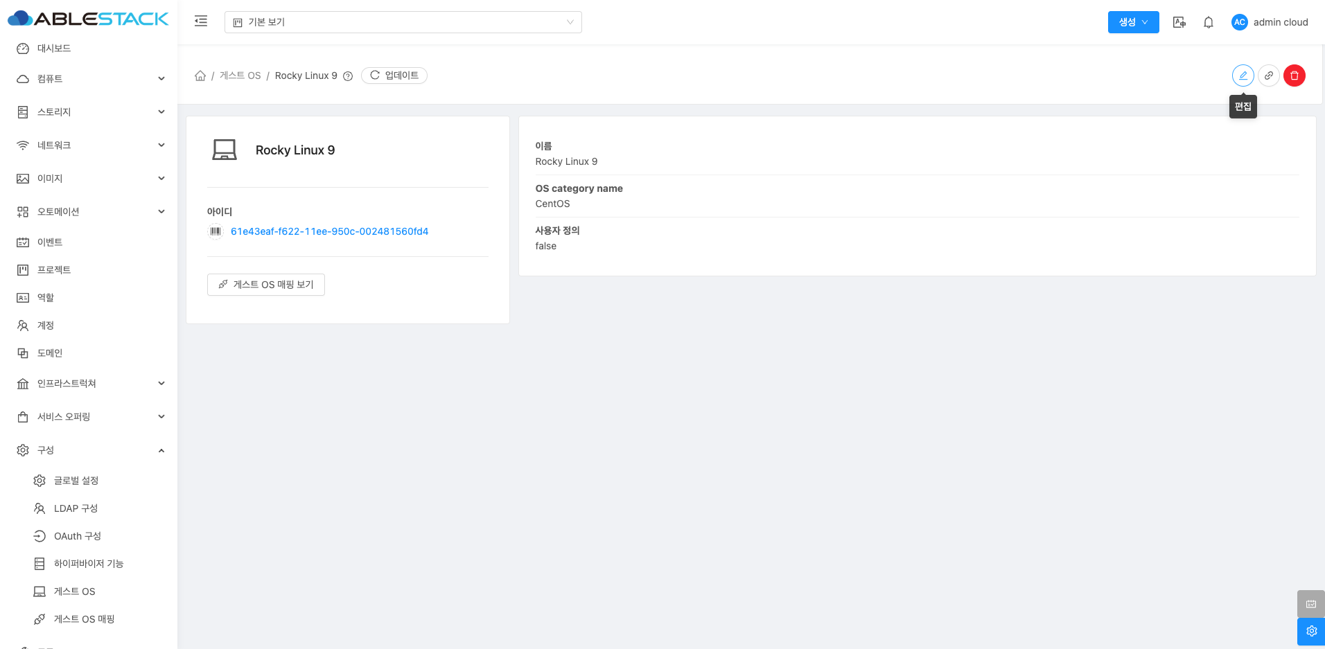Image resolution: width=1325 pixels, height=649 pixels.
Task: Click the 편집 edit pencil button
Action: click(x=1243, y=75)
